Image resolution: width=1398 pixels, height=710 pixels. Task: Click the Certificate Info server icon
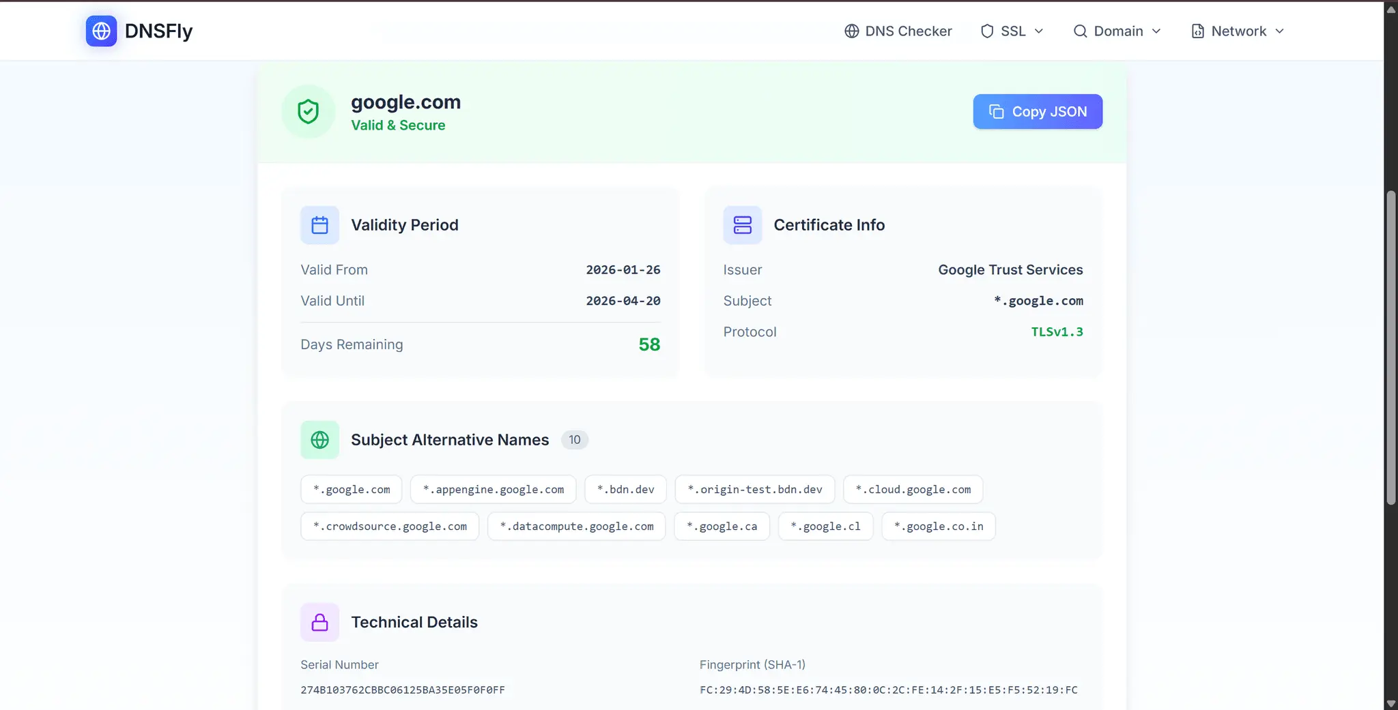pos(743,225)
